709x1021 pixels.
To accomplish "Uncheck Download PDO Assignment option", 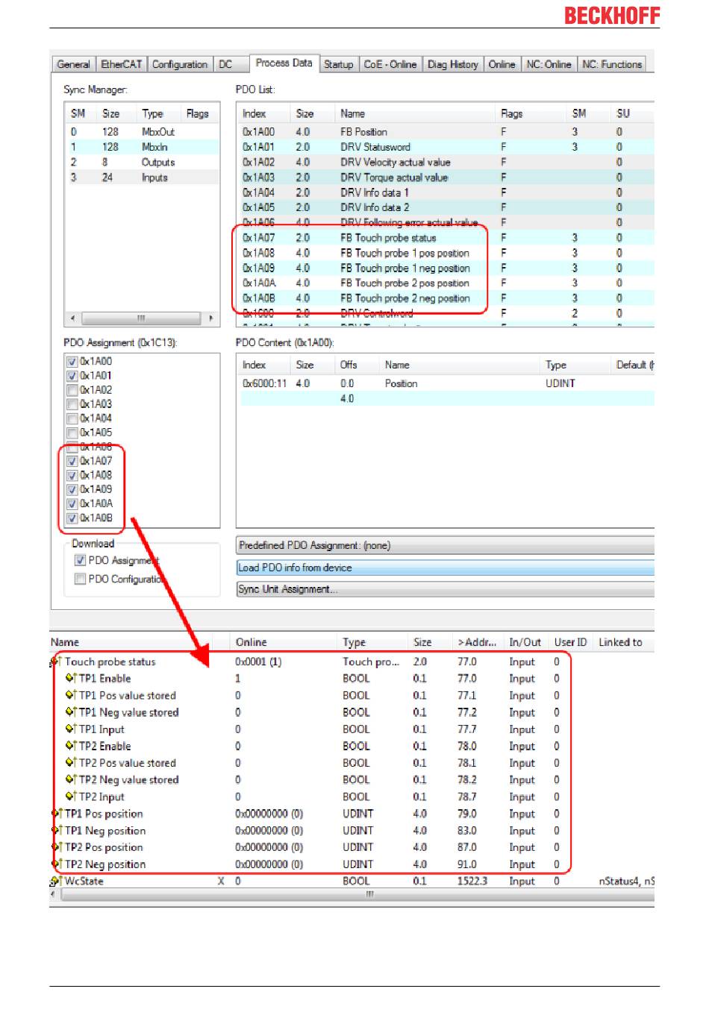I will click(x=80, y=560).
